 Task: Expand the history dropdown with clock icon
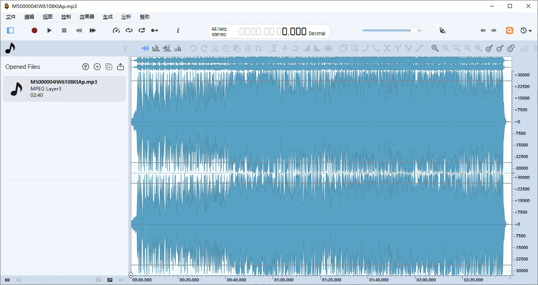pos(526,30)
